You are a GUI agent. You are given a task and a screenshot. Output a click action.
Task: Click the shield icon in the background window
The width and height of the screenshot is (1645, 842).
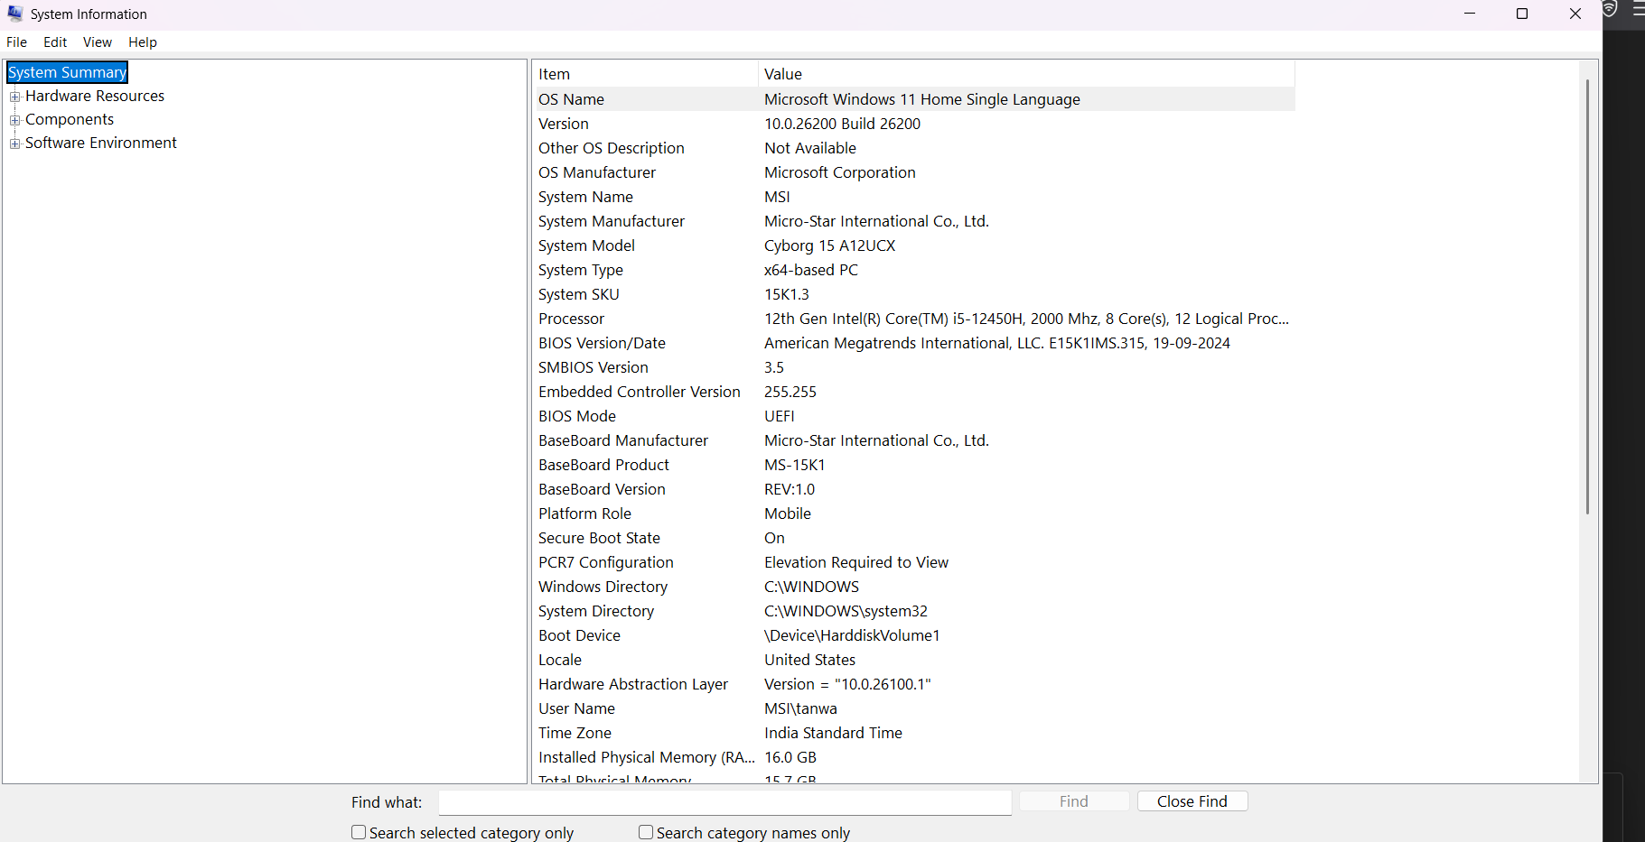click(1610, 9)
